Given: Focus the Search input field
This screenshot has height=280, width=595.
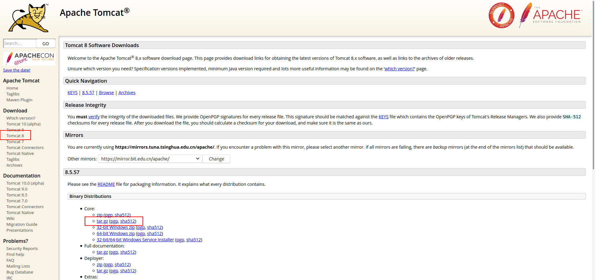Looking at the screenshot, I should [x=20, y=43].
